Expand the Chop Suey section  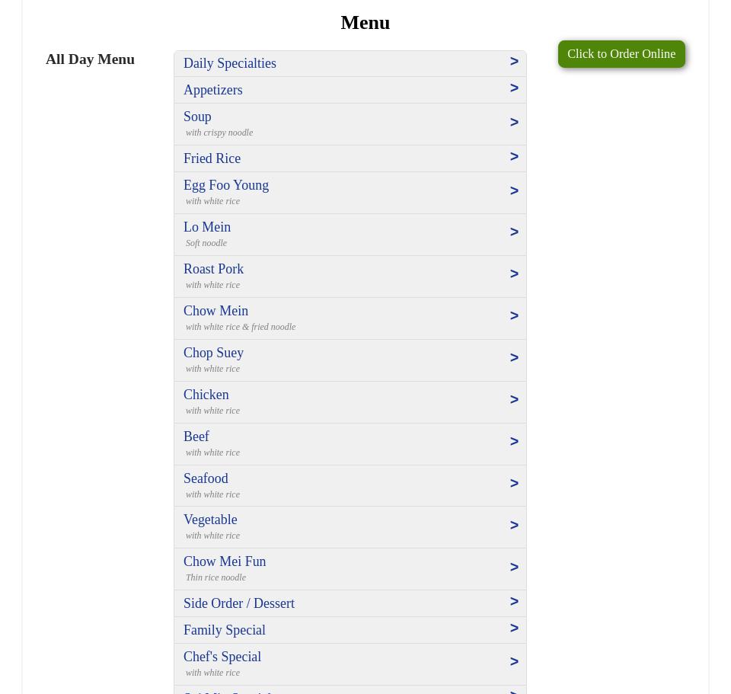point(350,360)
